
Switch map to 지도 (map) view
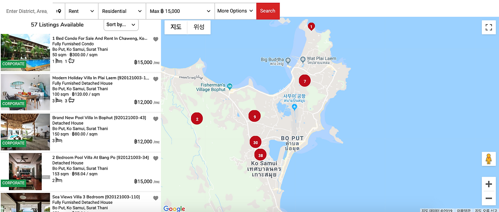coord(176,27)
